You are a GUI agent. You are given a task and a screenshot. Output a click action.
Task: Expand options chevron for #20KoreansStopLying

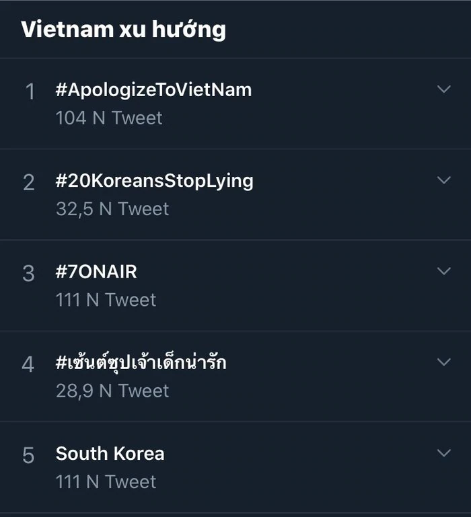tap(443, 180)
